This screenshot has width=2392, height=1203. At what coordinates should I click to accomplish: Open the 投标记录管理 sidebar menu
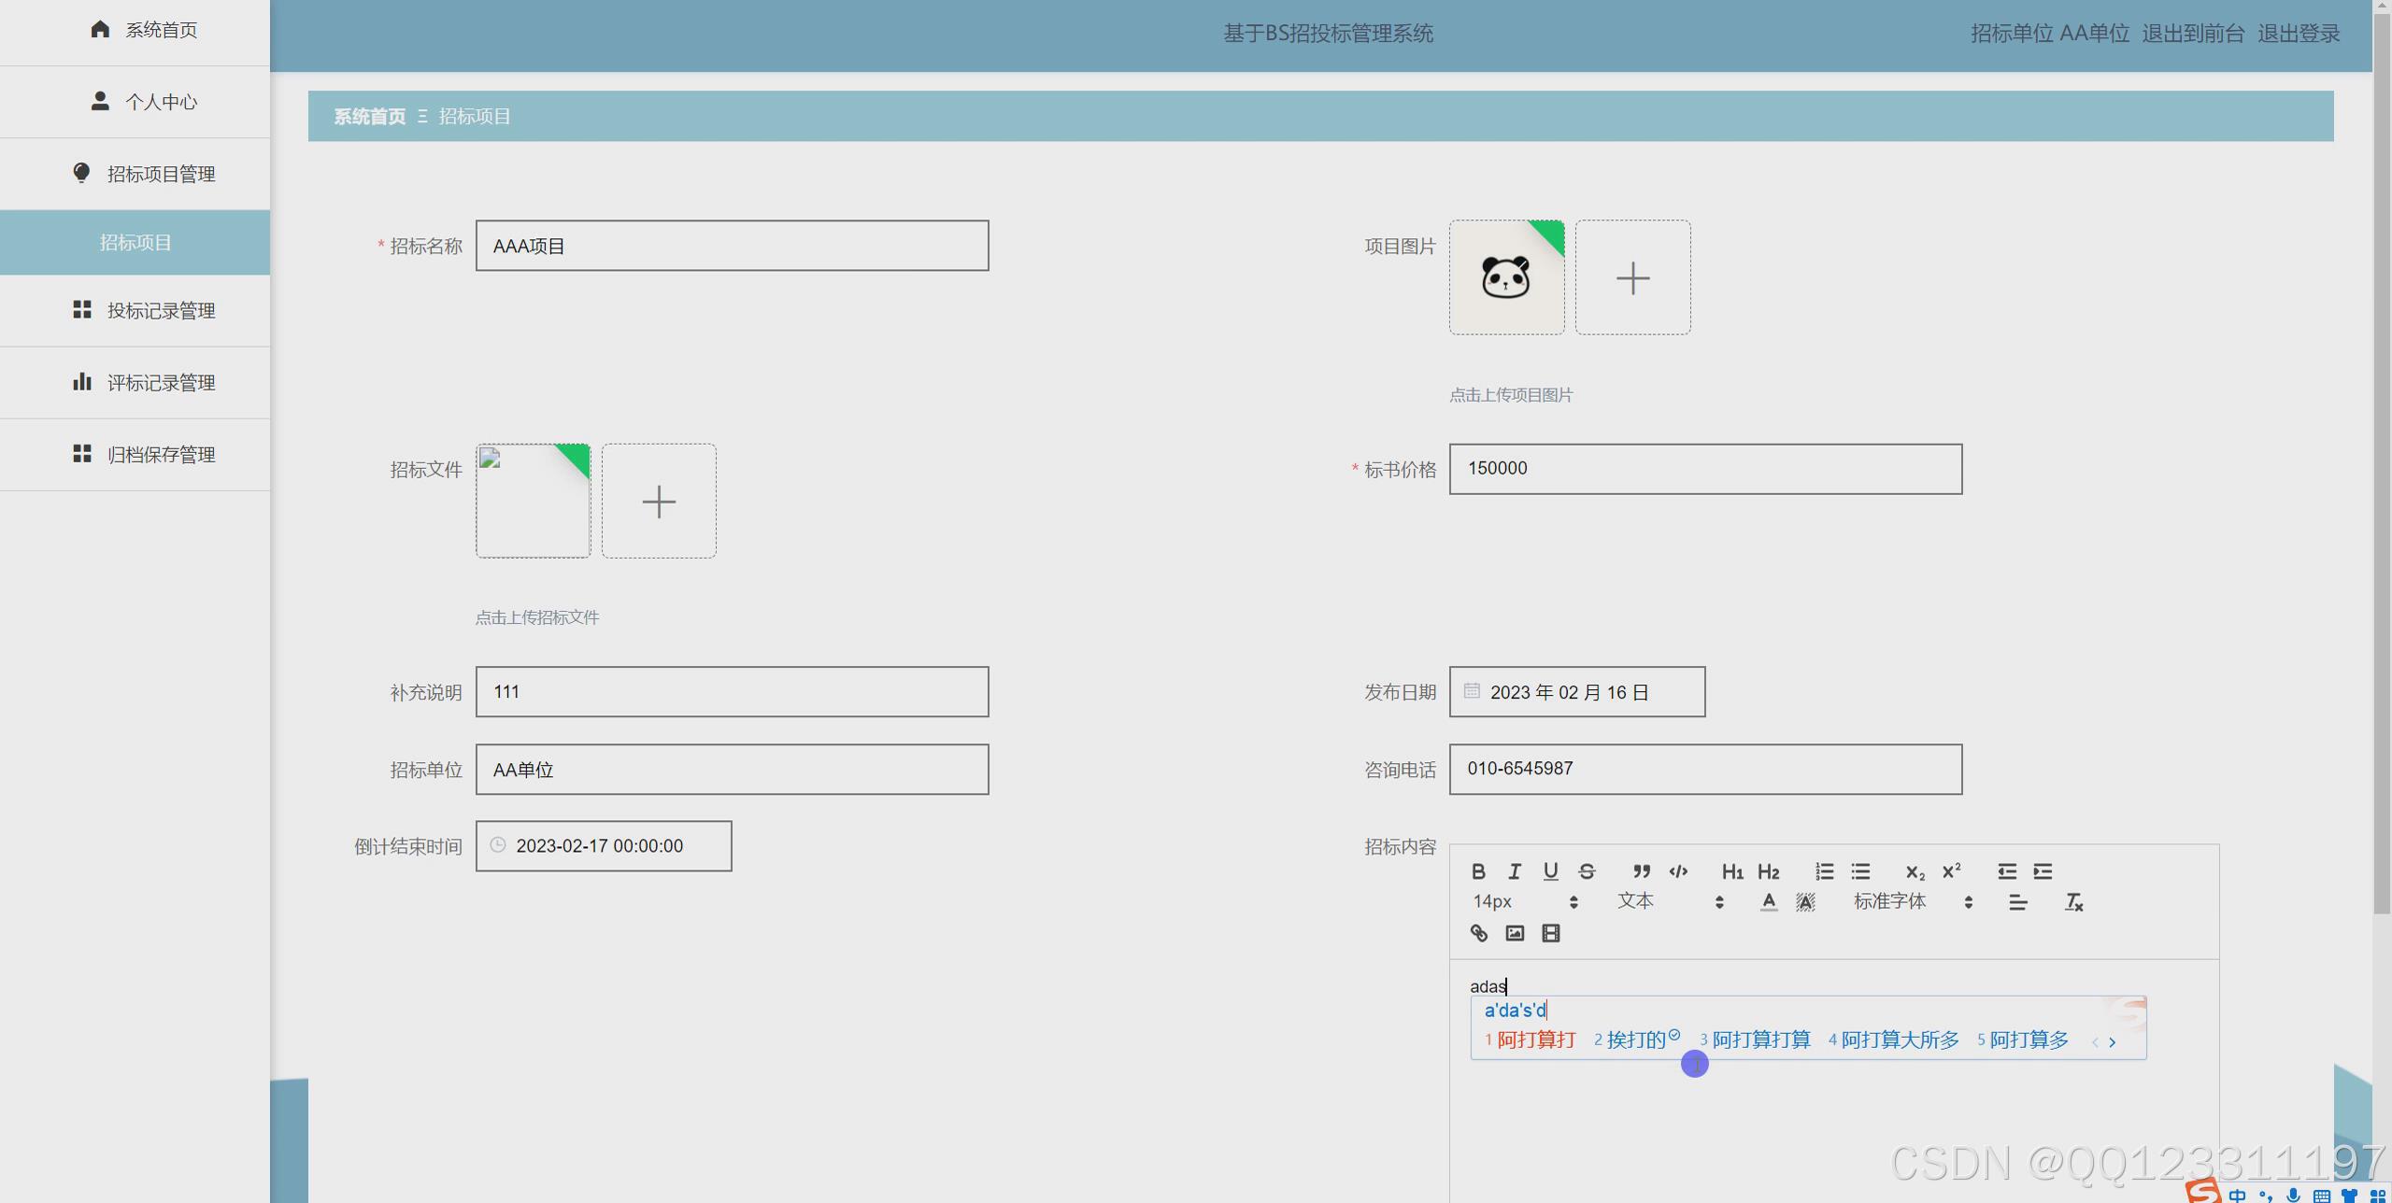pos(161,310)
